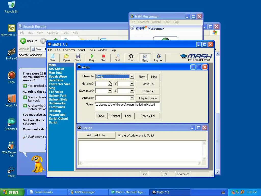
Task: Select Script Output in the sidebar
Action: (x=58, y=119)
